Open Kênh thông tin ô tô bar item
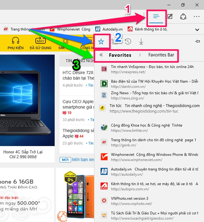The height and width of the screenshot is (222, 204). pos(148,29)
